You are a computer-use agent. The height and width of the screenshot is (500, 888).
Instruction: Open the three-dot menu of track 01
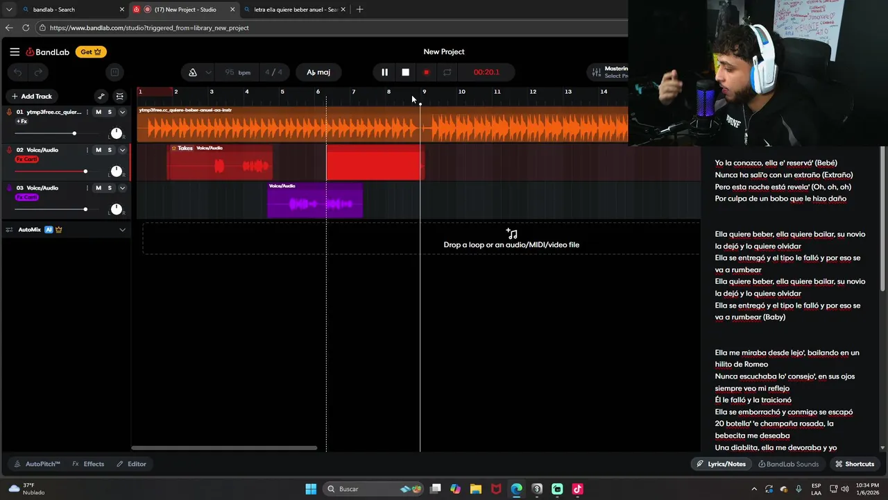pos(87,112)
